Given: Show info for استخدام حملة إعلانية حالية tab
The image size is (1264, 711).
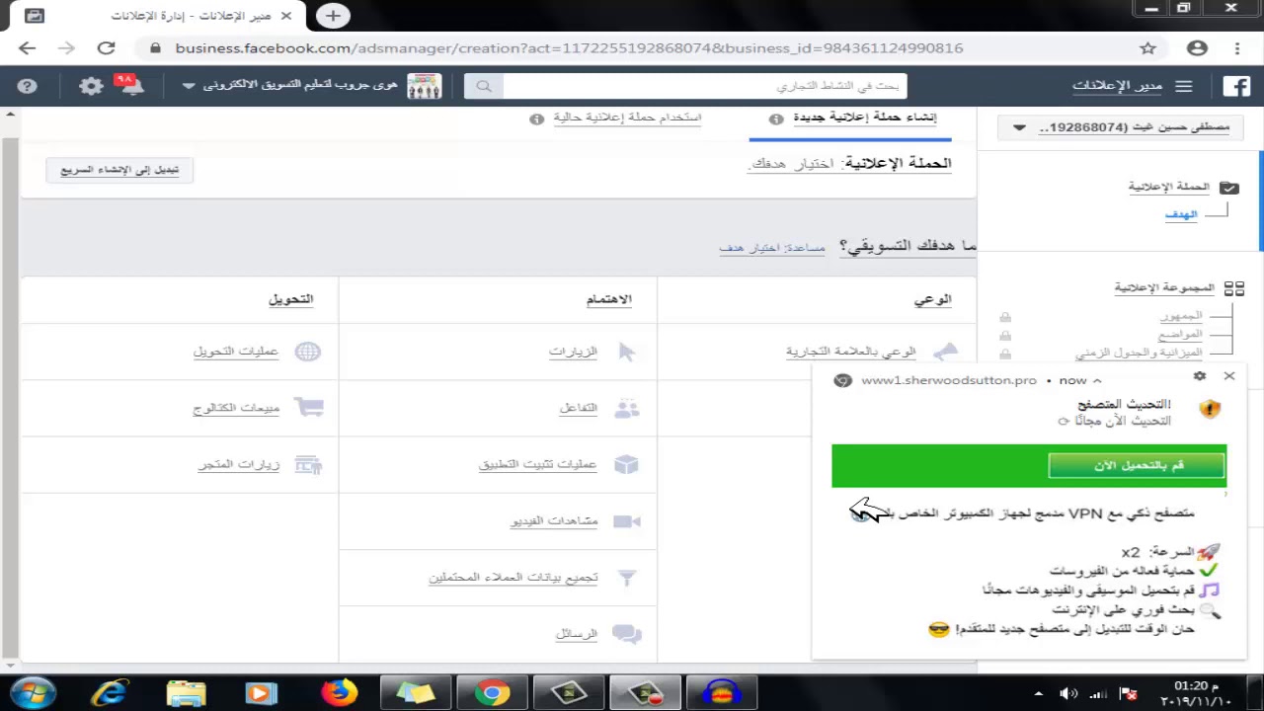Looking at the screenshot, I should click(536, 118).
